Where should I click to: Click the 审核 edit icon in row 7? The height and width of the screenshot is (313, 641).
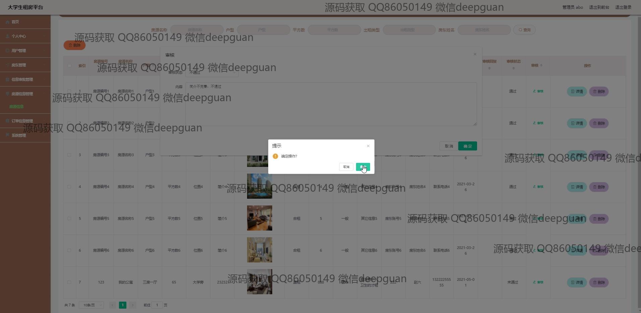coord(538,282)
